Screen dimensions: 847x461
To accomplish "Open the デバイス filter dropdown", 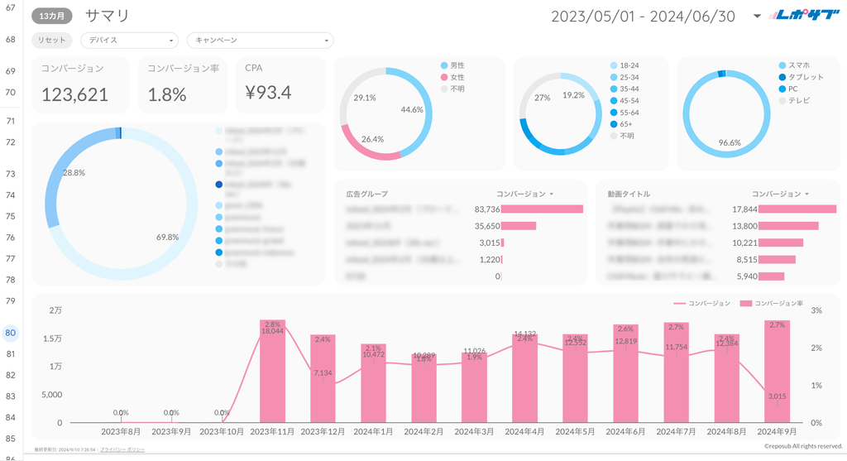I will click(129, 40).
